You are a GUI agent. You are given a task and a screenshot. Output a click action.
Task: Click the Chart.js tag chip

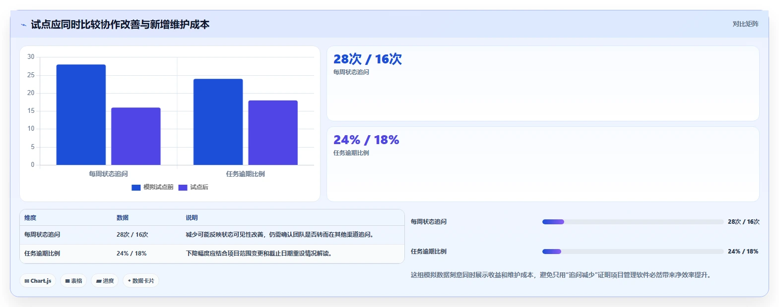coord(38,281)
